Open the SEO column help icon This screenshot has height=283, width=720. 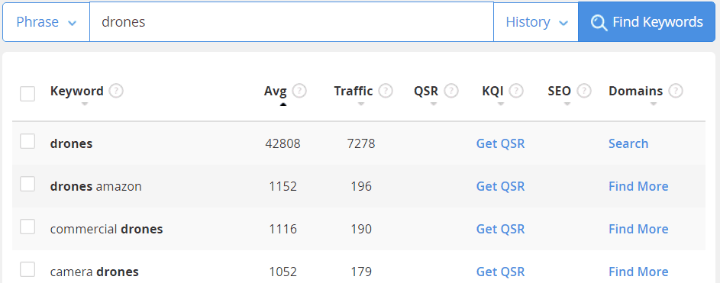click(x=584, y=92)
